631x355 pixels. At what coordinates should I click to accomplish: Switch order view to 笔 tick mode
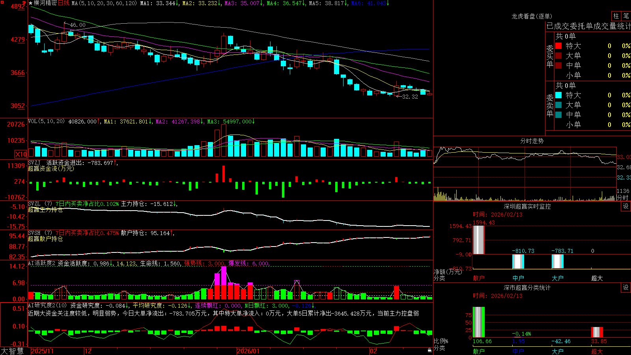(626, 16)
